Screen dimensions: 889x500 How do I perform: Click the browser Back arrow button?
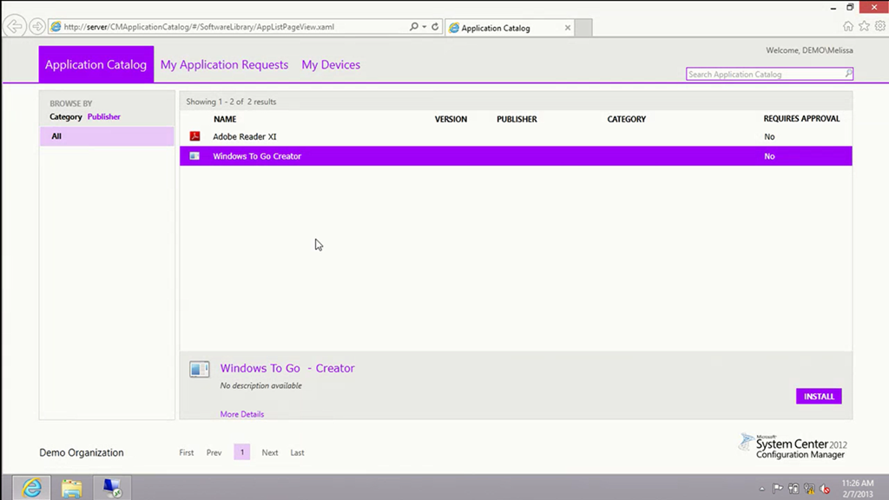[x=15, y=27]
